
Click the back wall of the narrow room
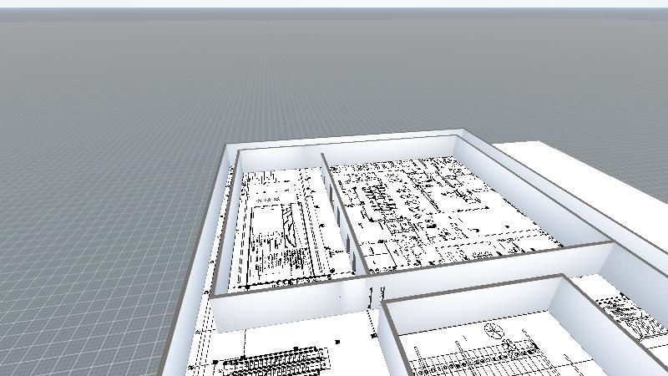click(280, 160)
